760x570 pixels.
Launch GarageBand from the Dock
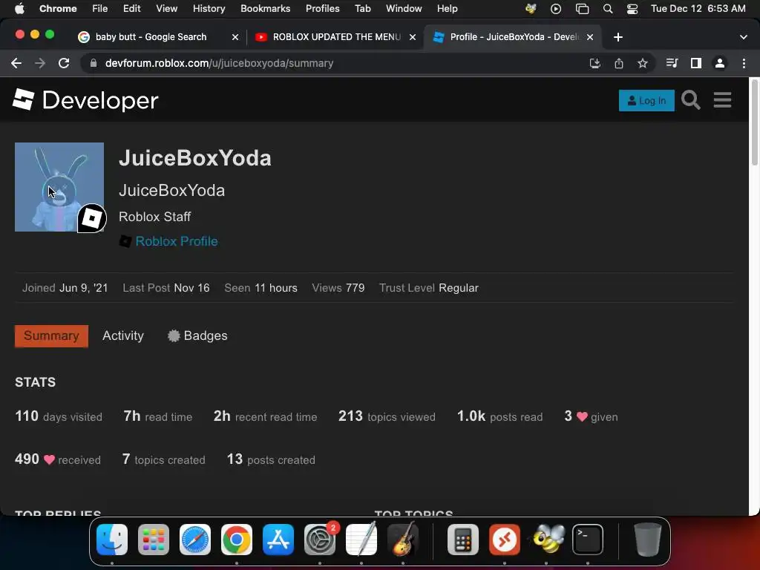403,539
